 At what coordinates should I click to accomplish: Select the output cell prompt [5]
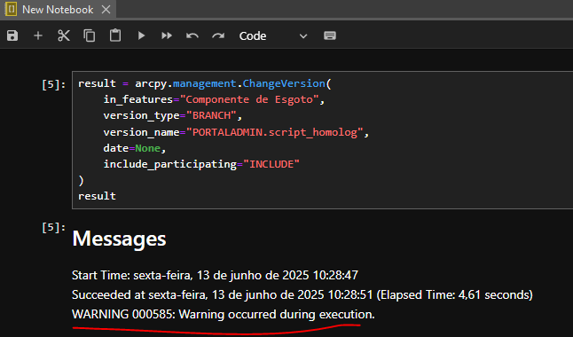(54, 227)
